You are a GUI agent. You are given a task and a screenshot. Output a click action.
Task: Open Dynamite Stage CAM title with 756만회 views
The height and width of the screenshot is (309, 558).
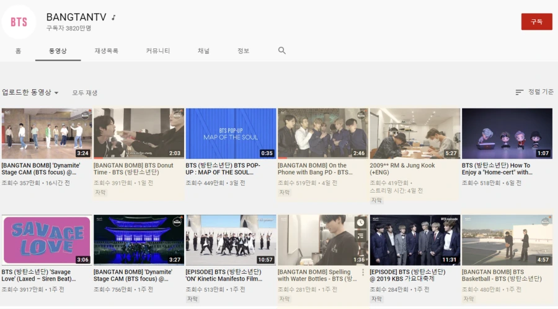[x=133, y=275]
